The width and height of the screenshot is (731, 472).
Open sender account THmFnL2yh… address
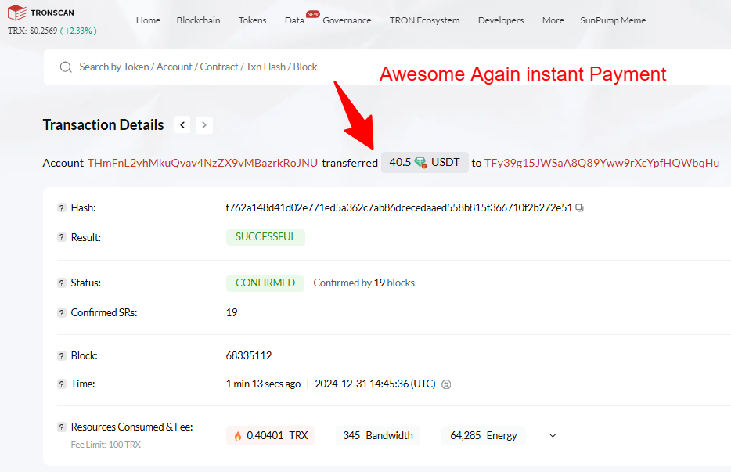point(203,164)
